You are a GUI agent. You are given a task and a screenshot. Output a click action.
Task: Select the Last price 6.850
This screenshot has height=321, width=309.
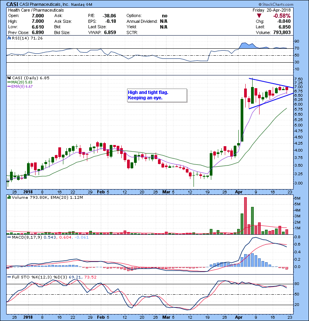tap(285, 27)
